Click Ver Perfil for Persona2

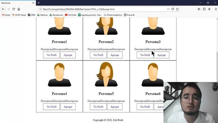98,55
